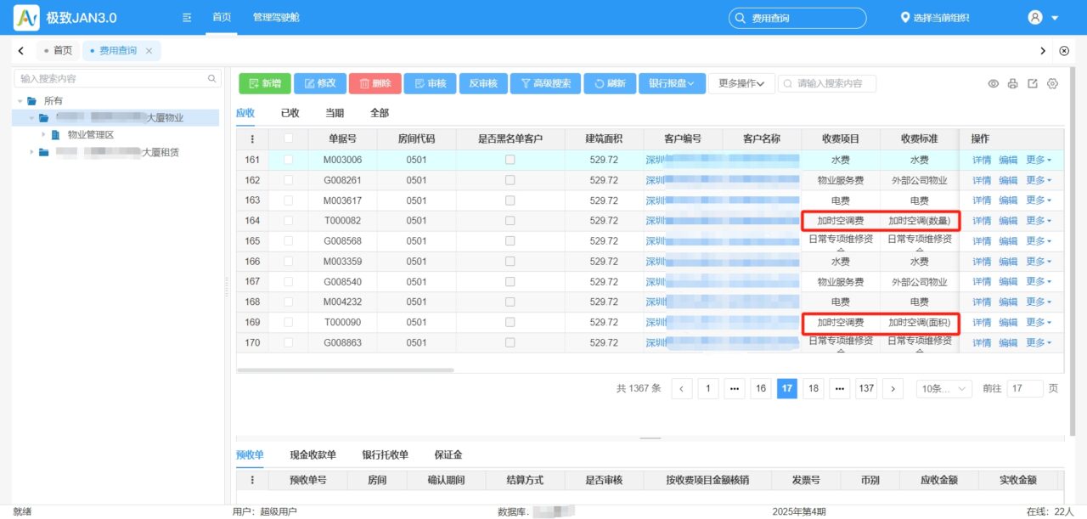Open user account dropdown arrow
The width and height of the screenshot is (1087, 519).
[x=1055, y=19]
